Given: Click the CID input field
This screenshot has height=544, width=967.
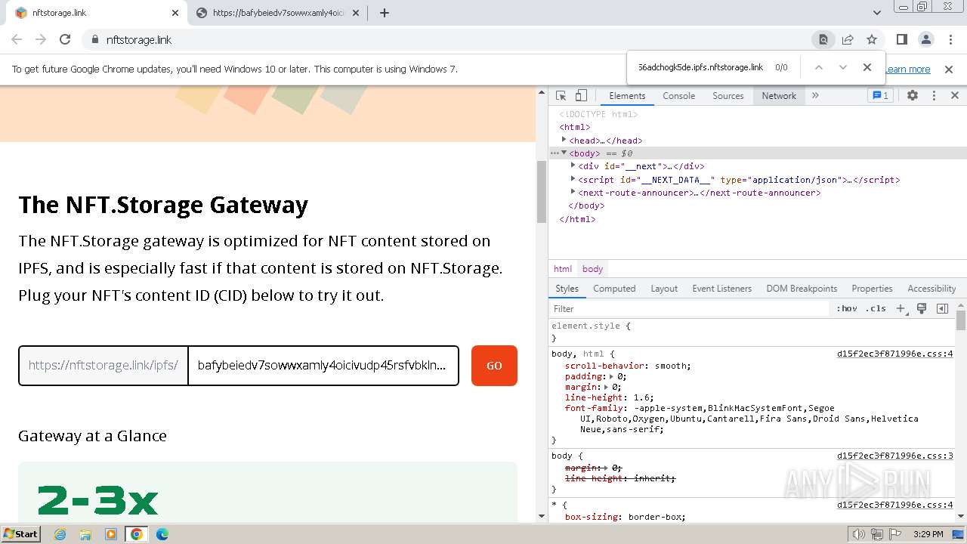Looking at the screenshot, I should pos(323,366).
